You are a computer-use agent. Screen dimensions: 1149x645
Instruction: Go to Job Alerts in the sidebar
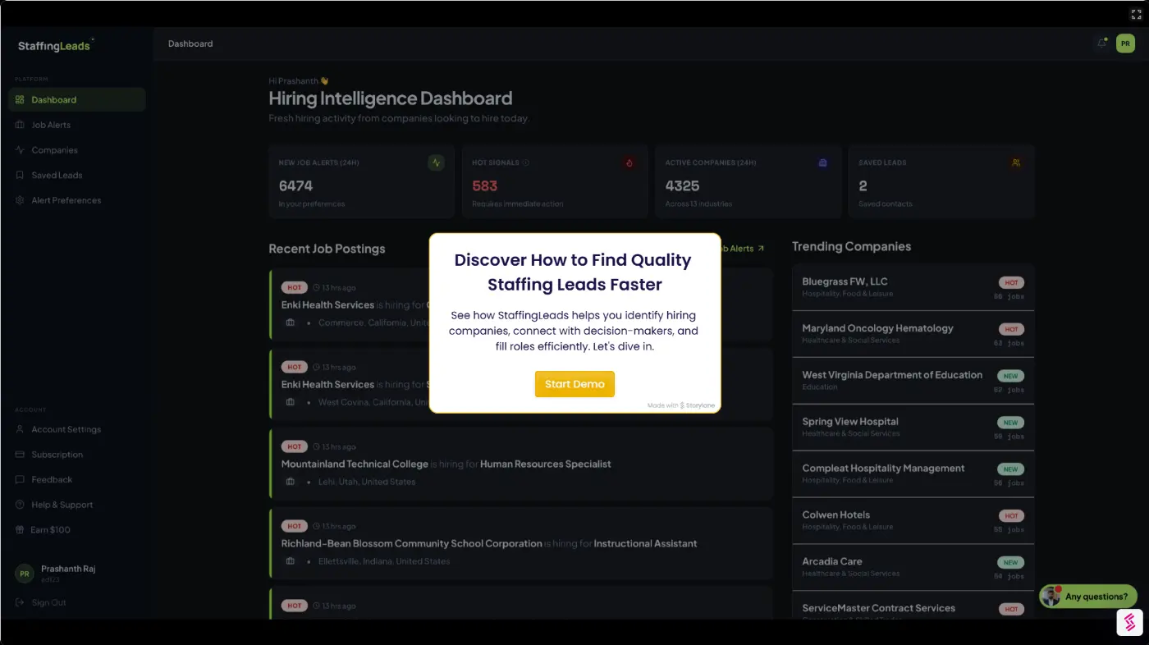coord(77,125)
